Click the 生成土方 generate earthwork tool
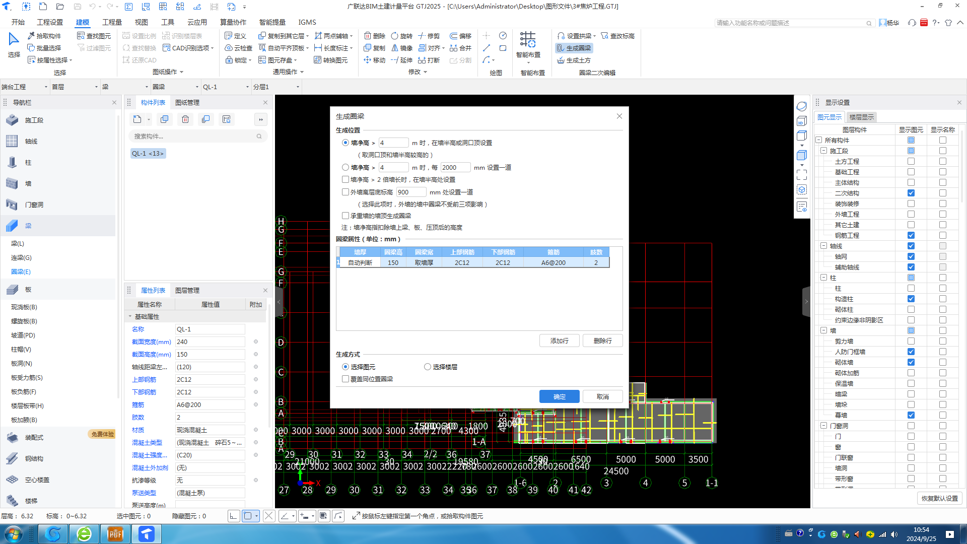The width and height of the screenshot is (967, 544). 574,60
